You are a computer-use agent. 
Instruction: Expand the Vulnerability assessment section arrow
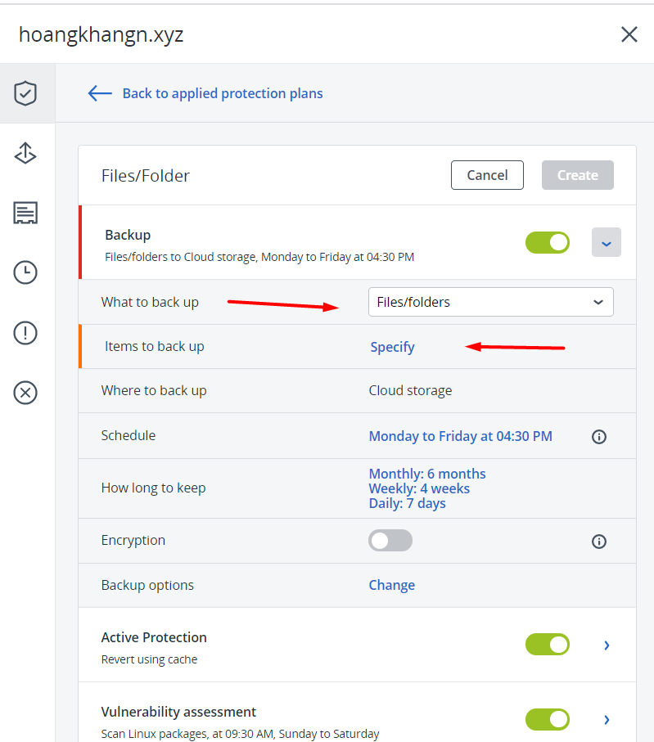click(607, 720)
